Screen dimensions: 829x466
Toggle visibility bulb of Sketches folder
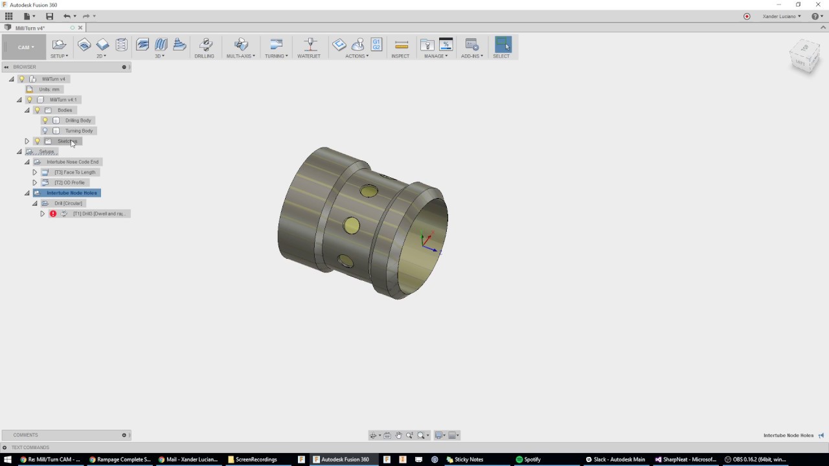coord(37,141)
